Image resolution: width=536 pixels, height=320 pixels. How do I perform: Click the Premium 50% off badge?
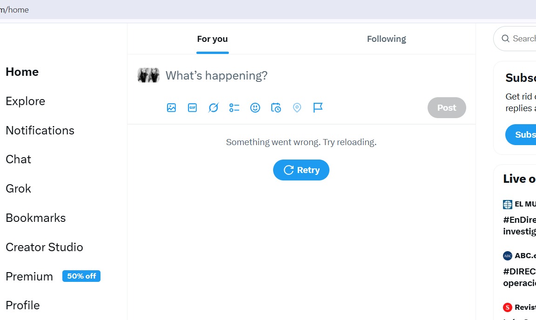click(x=81, y=276)
